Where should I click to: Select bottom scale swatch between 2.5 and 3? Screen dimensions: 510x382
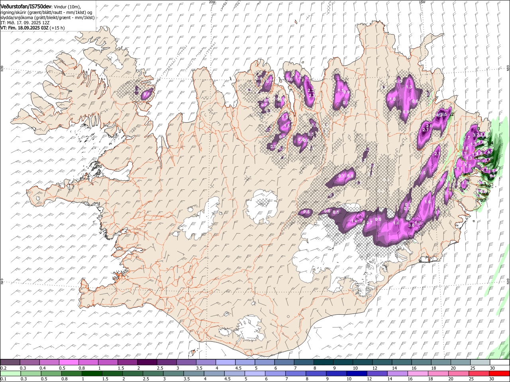point(153,373)
